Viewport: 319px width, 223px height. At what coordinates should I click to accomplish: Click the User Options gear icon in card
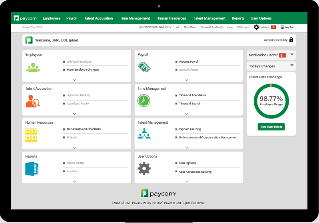click(x=144, y=168)
